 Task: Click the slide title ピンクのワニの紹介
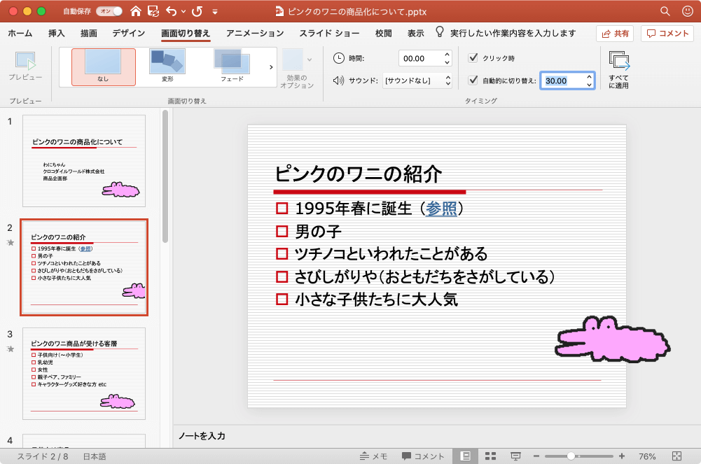tap(358, 174)
